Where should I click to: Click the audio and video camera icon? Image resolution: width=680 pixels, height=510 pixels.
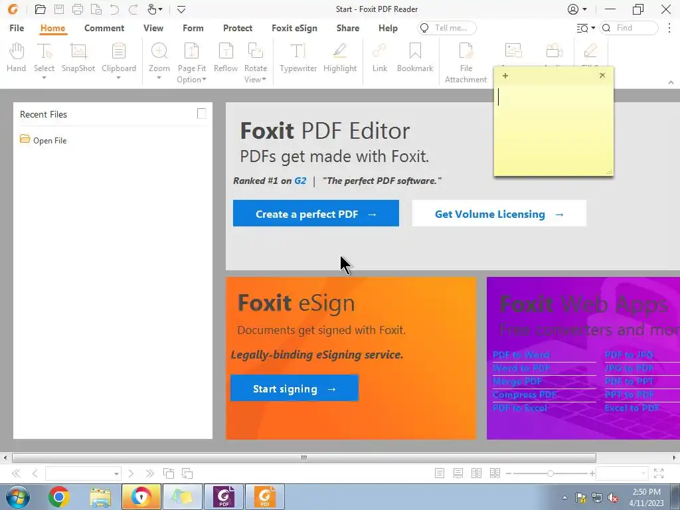[x=554, y=50]
